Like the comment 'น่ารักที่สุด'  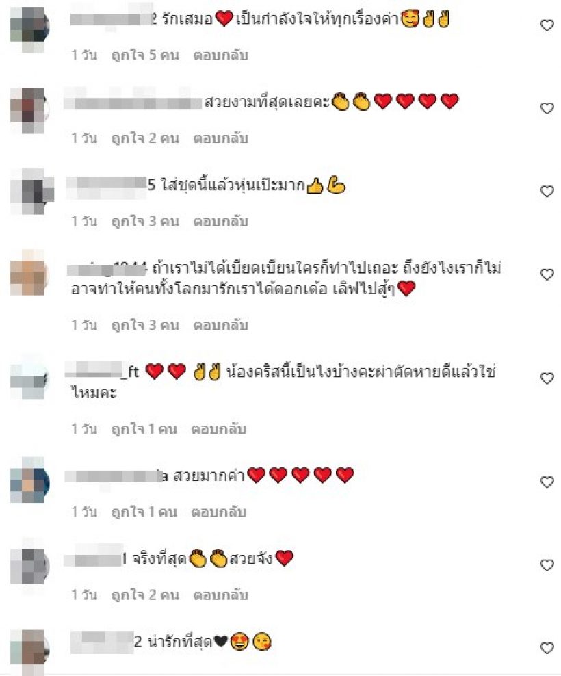pos(547,648)
